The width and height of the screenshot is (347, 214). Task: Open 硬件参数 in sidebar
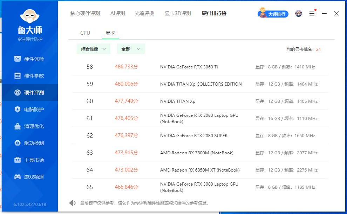pos(30,76)
